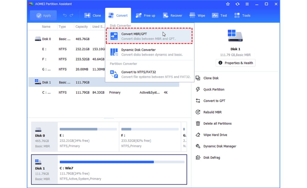Click the AOMEI app logo in title bar
This screenshot has height=188, width=307.
31,4
